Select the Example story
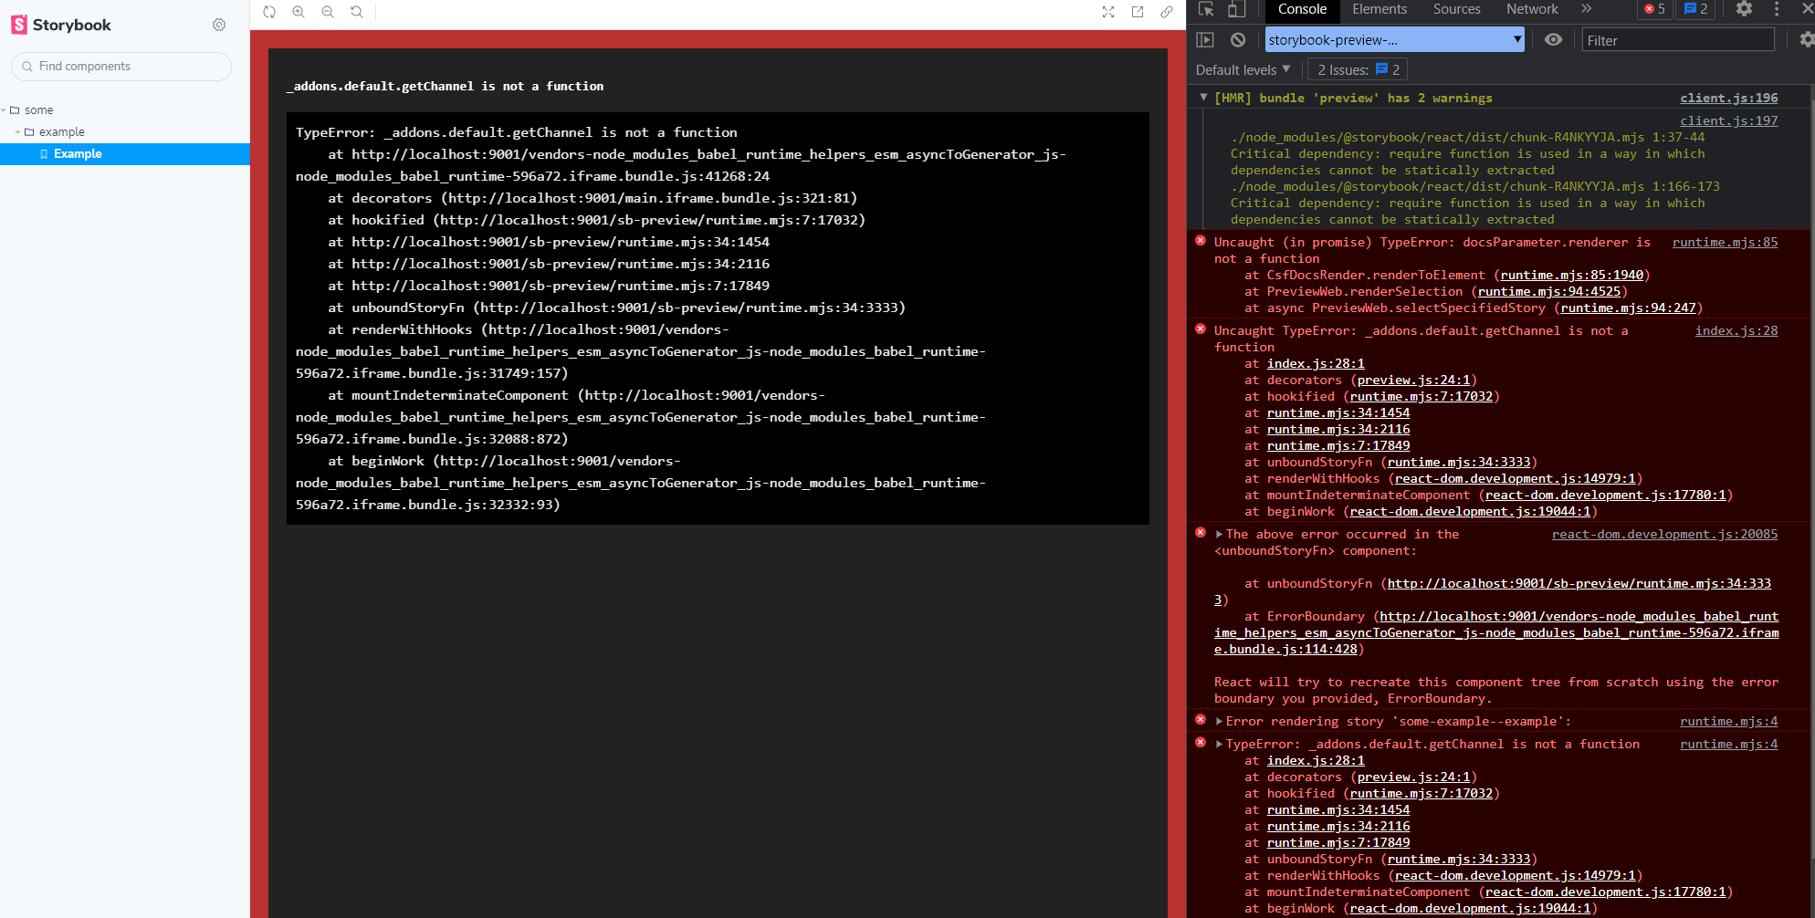The width and height of the screenshot is (1815, 918). click(124, 154)
